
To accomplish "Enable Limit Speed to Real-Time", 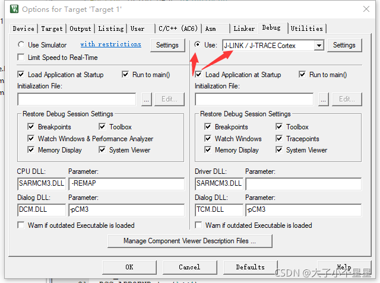I will coord(21,58).
